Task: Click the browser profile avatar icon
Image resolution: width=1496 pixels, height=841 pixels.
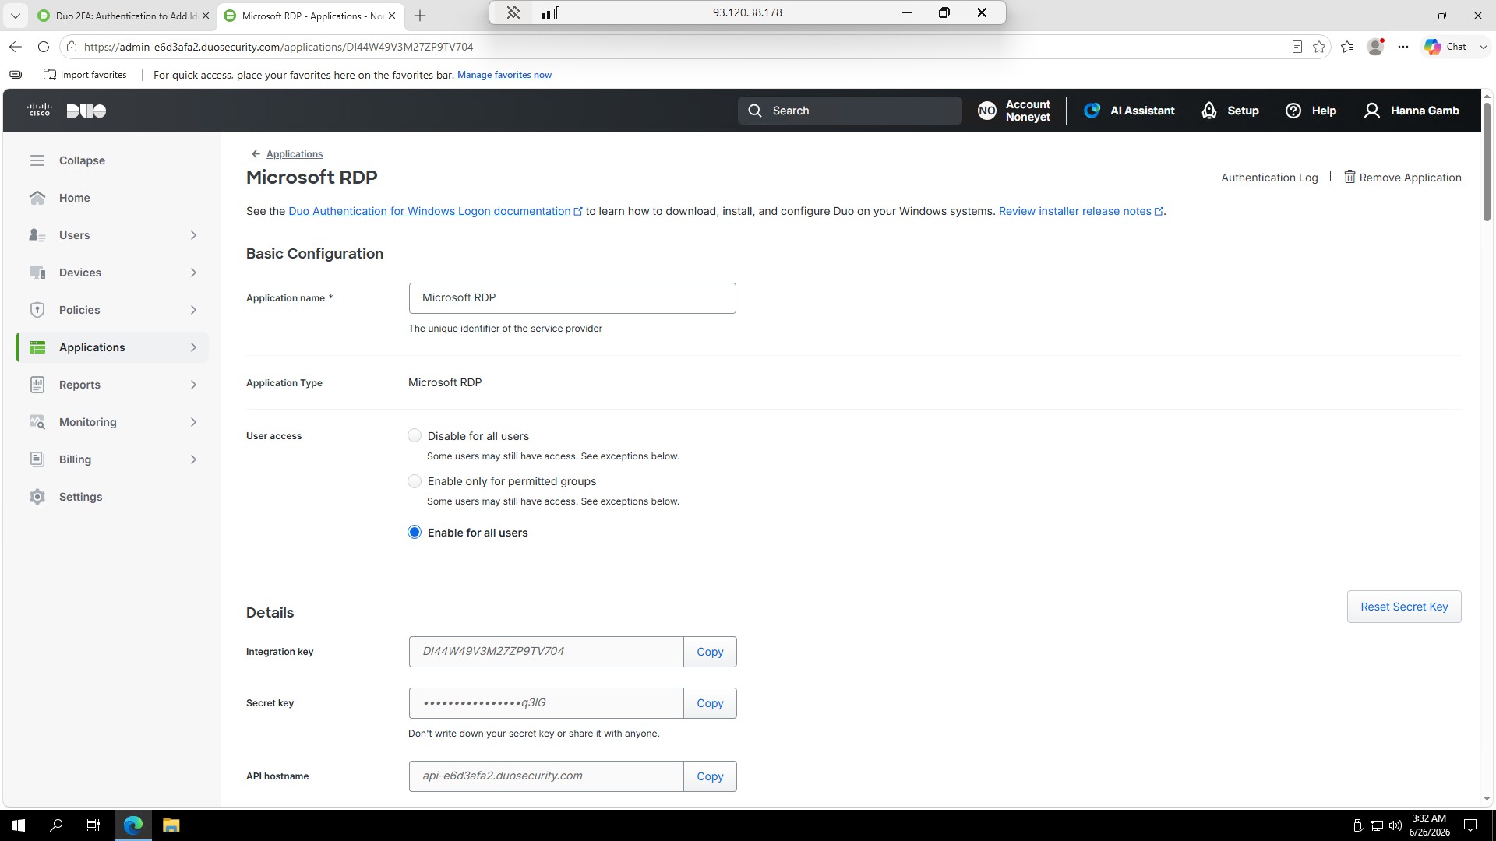Action: point(1375,47)
